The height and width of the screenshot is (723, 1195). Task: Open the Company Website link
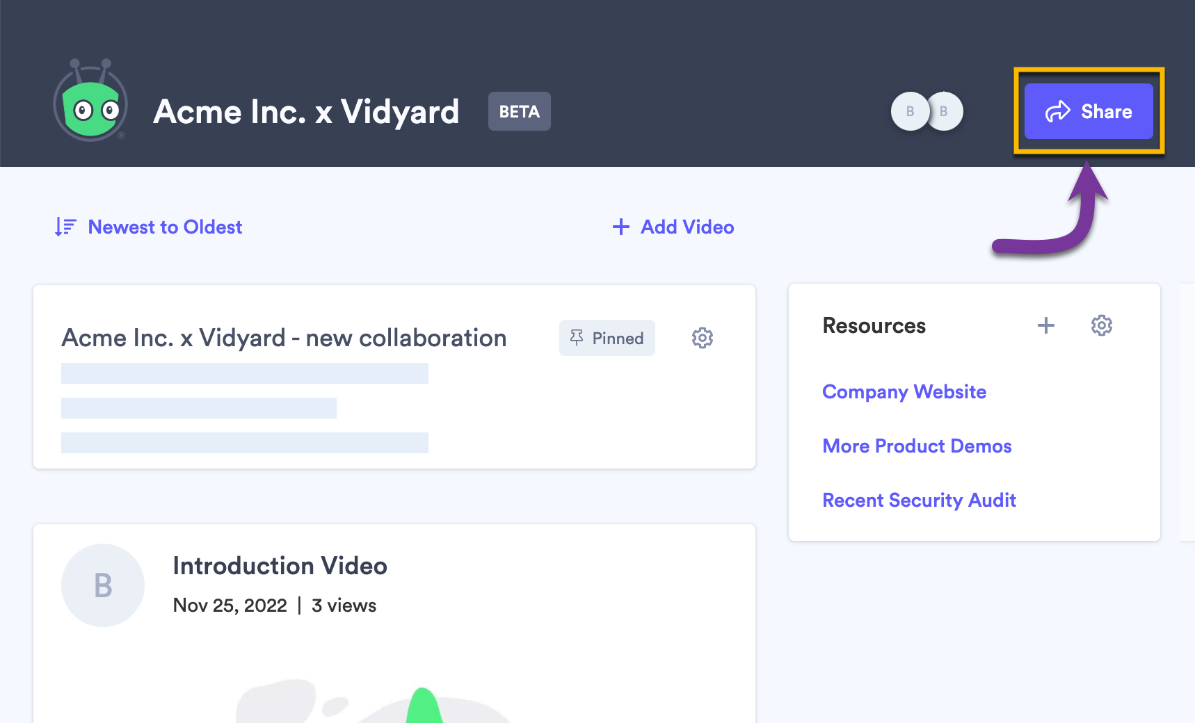[904, 392]
